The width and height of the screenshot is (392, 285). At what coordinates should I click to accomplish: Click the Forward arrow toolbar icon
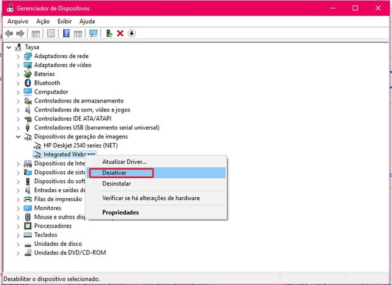[20, 33]
